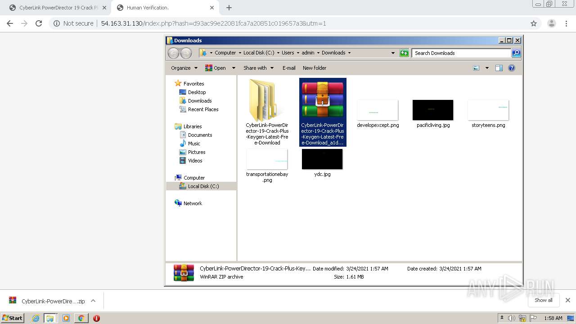Open previous locations dropdown in address bar
576x324 pixels.
point(393,53)
